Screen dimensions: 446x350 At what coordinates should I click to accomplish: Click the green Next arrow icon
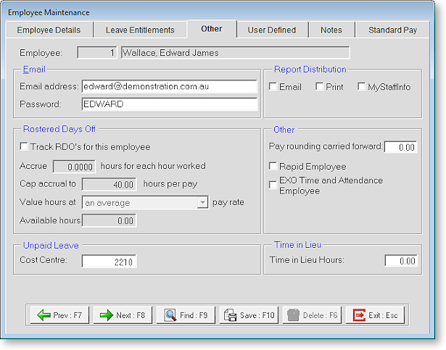coord(107,315)
